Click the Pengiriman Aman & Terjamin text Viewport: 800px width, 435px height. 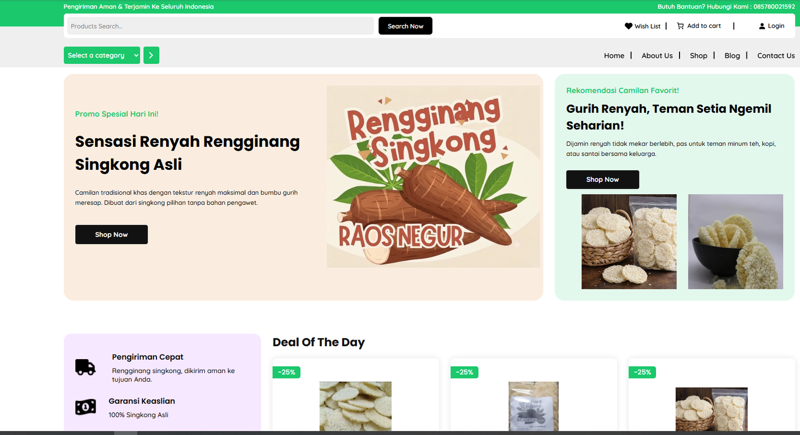point(138,6)
